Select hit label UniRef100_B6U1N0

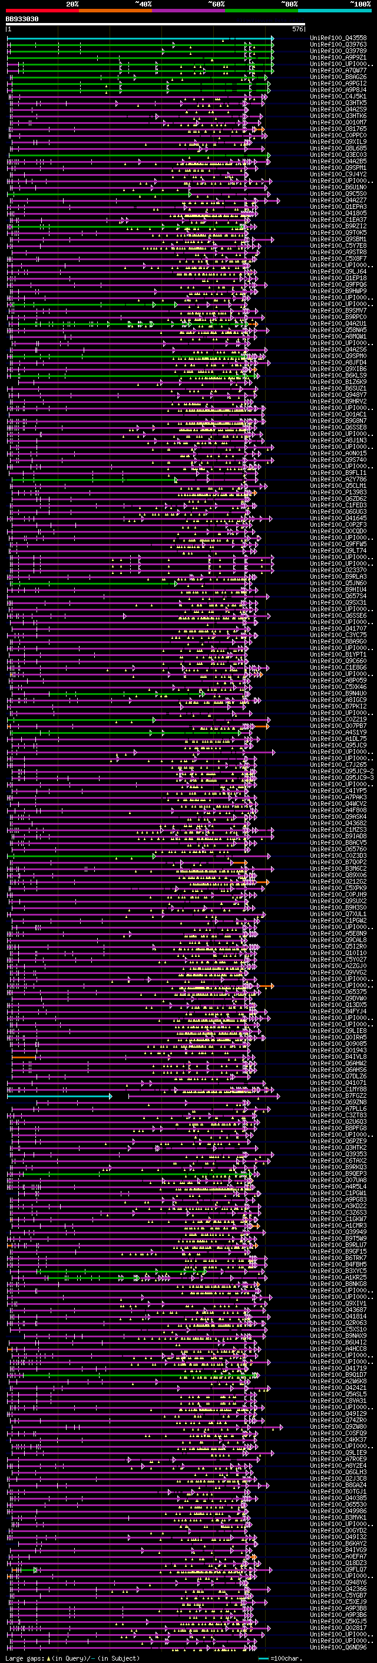[338, 187]
